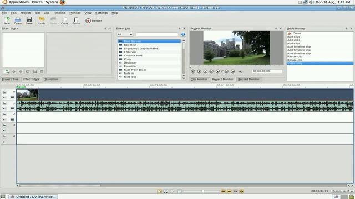Select the Declipper audio effect
The height and width of the screenshot is (199, 355).
coord(149,62)
